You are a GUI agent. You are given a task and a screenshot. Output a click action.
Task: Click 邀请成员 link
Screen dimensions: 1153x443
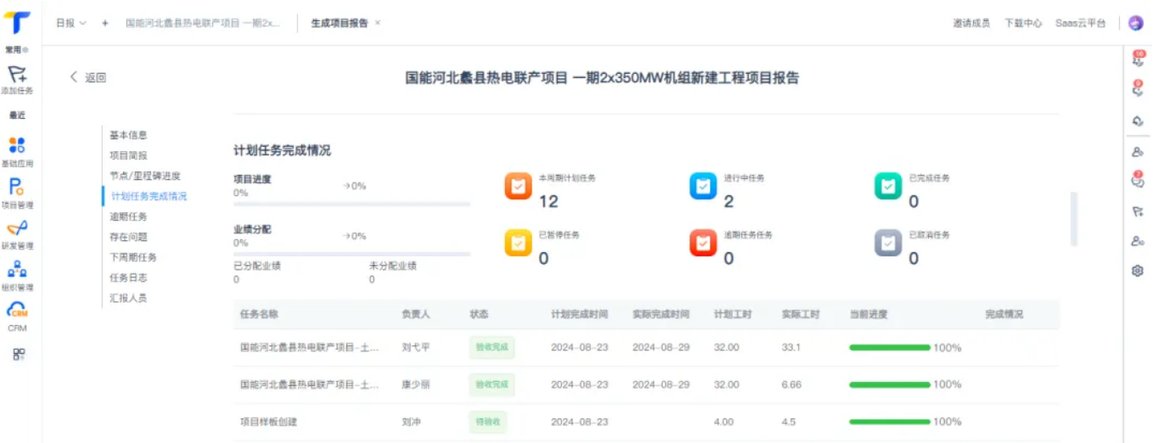click(x=971, y=23)
